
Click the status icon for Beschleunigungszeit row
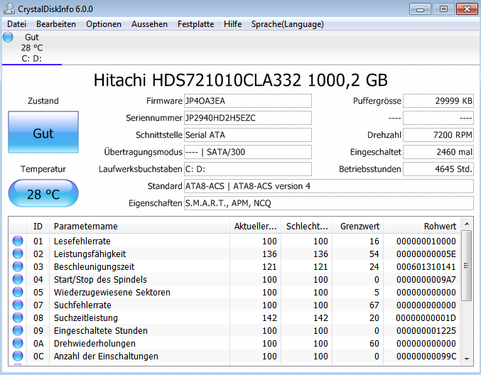coord(18,267)
